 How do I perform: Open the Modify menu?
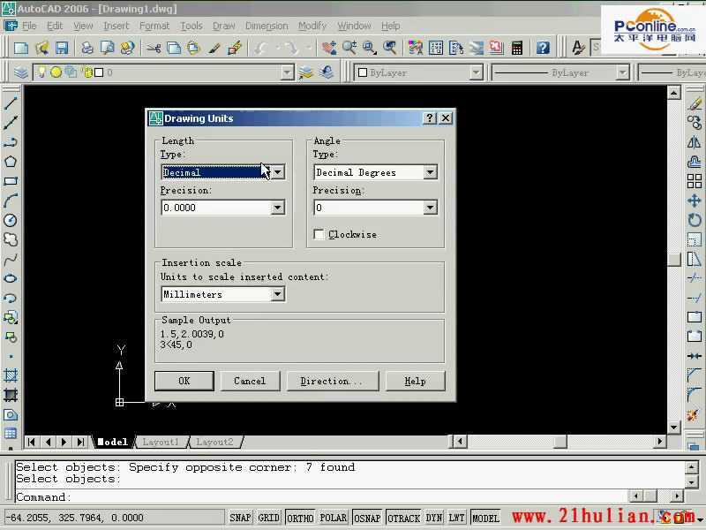pyautogui.click(x=312, y=26)
